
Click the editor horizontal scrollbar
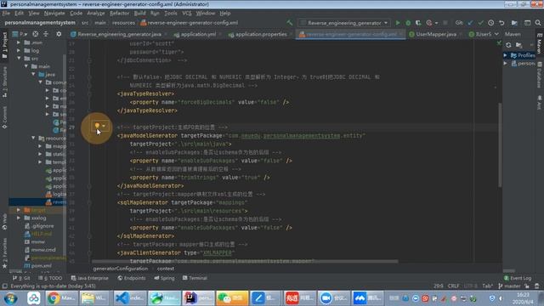coord(245,261)
